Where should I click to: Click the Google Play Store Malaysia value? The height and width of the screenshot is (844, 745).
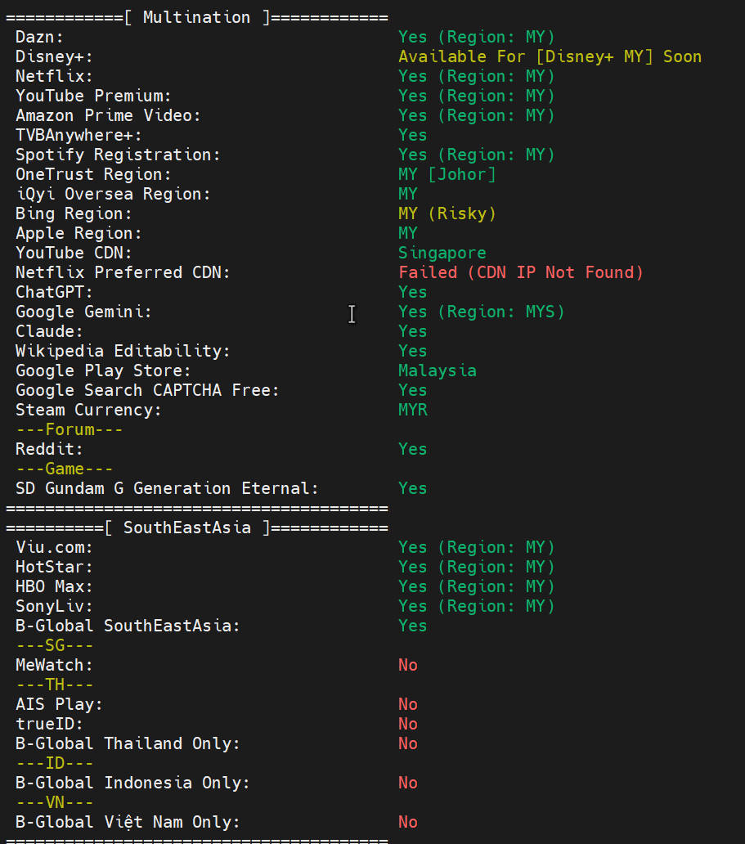(437, 370)
